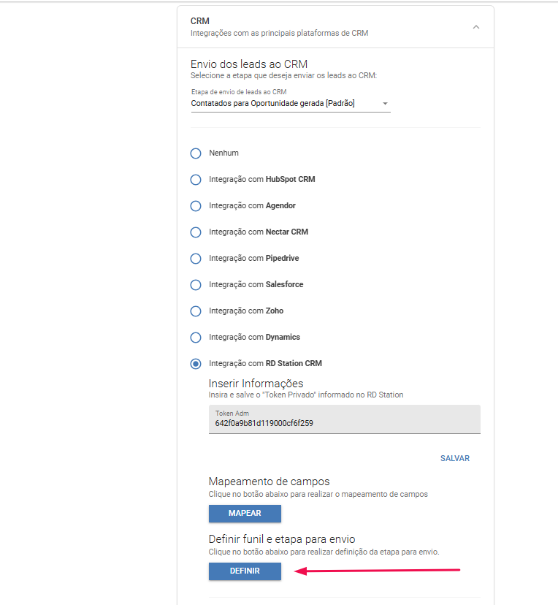Choose Integração com Nectar CRM
Viewport: 558px width, 605px height.
coord(196,232)
